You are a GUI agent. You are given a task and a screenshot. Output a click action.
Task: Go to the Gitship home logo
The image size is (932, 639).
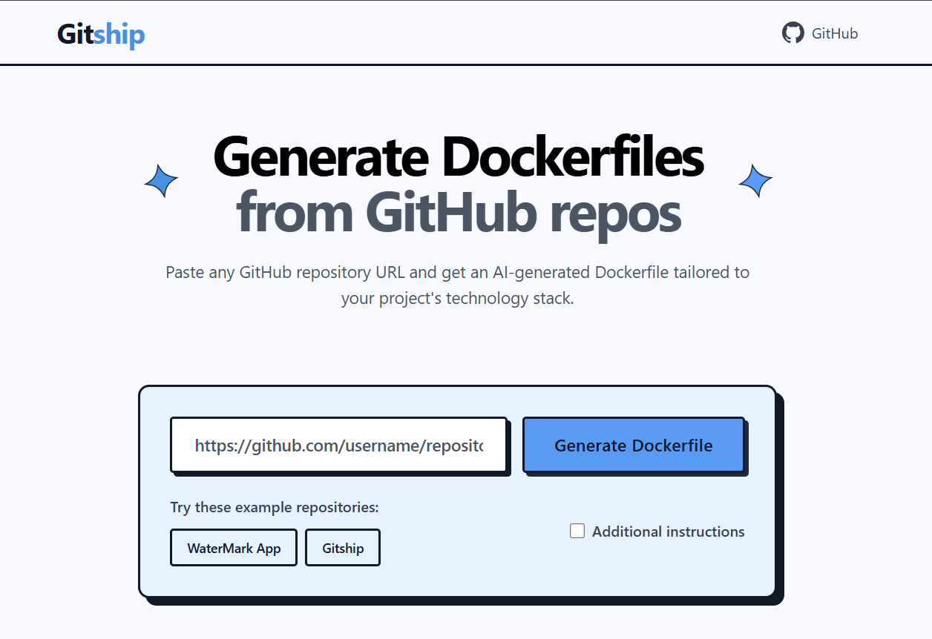[101, 34]
